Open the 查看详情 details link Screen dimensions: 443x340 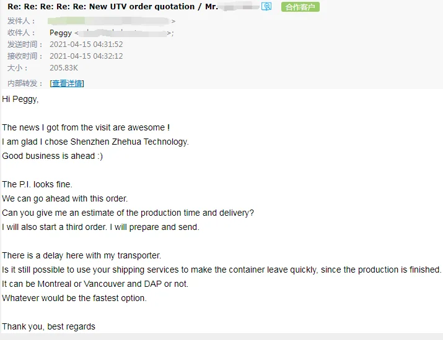click(67, 83)
